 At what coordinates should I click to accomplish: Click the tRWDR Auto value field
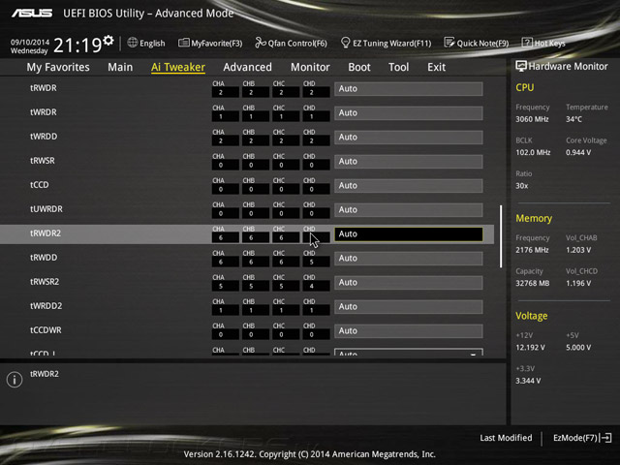click(x=409, y=89)
